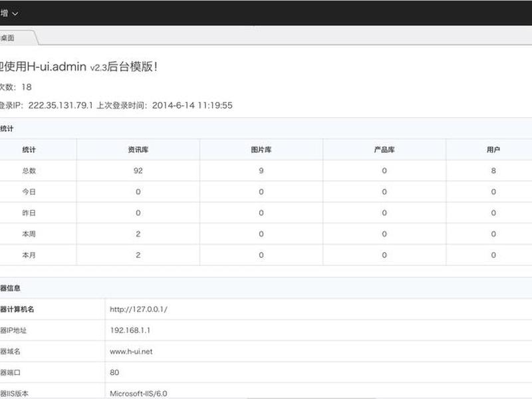The height and width of the screenshot is (399, 532).
Task: Click the last login time 2014-6-14 11:19:55
Action: coord(192,105)
